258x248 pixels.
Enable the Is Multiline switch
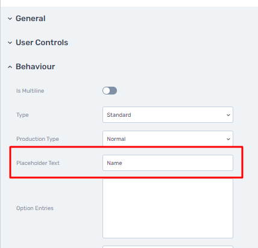click(x=110, y=91)
